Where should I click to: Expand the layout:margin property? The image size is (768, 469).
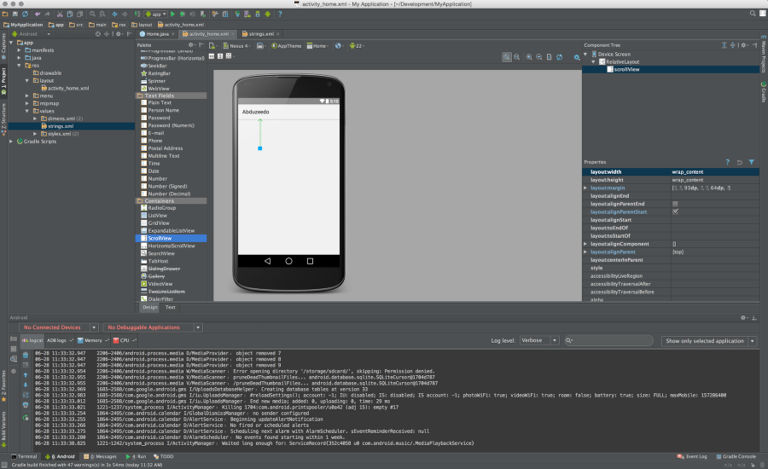click(x=585, y=188)
